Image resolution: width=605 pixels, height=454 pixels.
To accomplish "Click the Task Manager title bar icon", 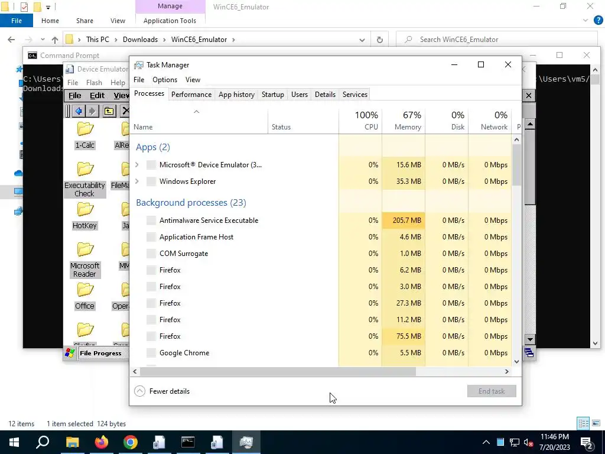I will tap(138, 65).
